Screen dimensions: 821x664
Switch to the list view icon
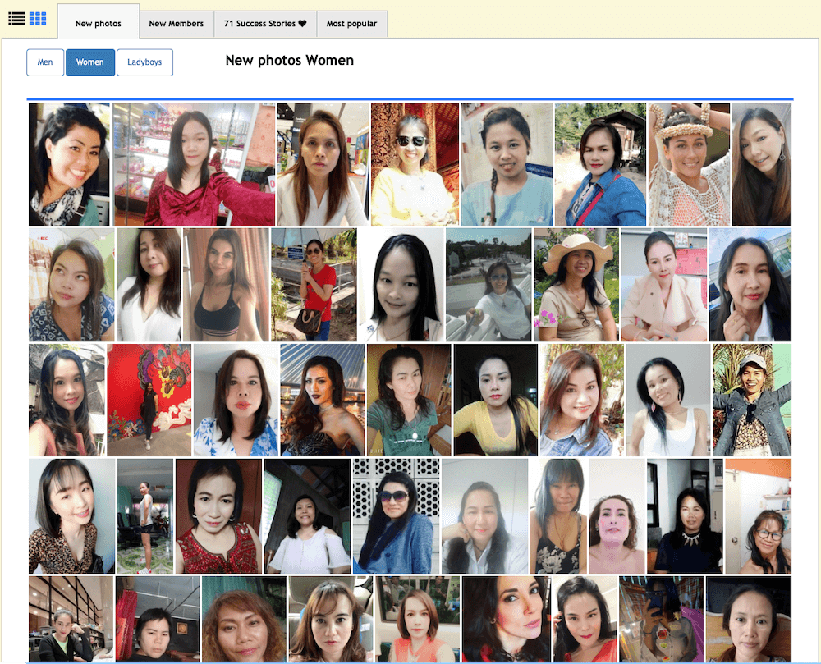(x=16, y=18)
